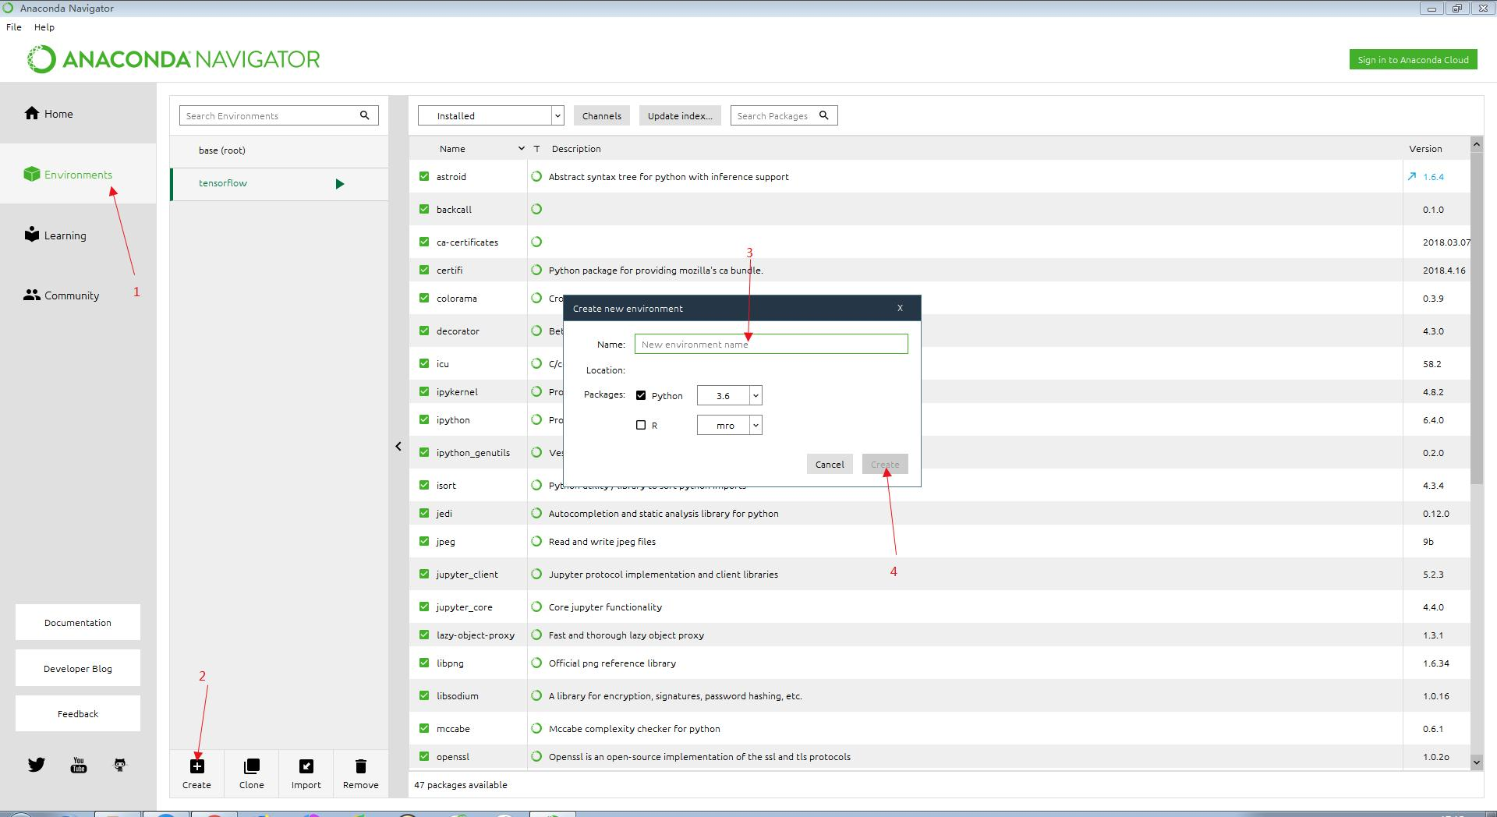Focus the New environment name field
Image resolution: width=1497 pixels, height=817 pixels.
click(771, 344)
